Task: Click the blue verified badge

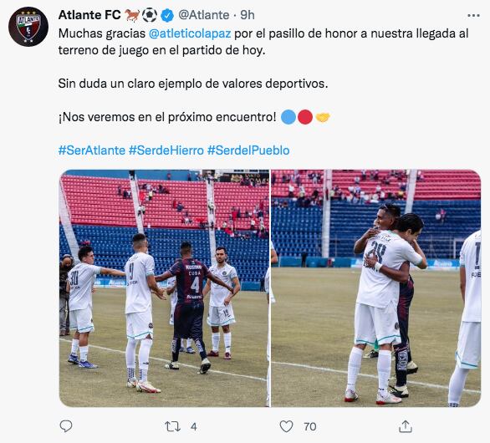Action: (x=167, y=15)
